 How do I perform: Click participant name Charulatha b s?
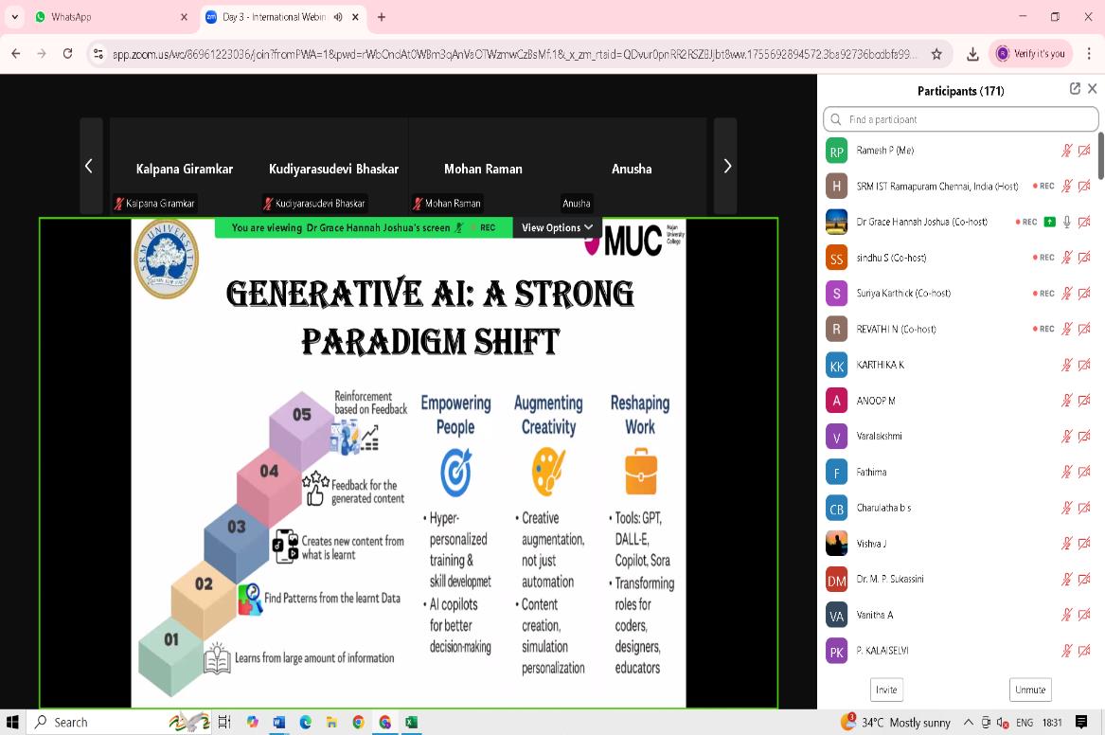tap(883, 508)
